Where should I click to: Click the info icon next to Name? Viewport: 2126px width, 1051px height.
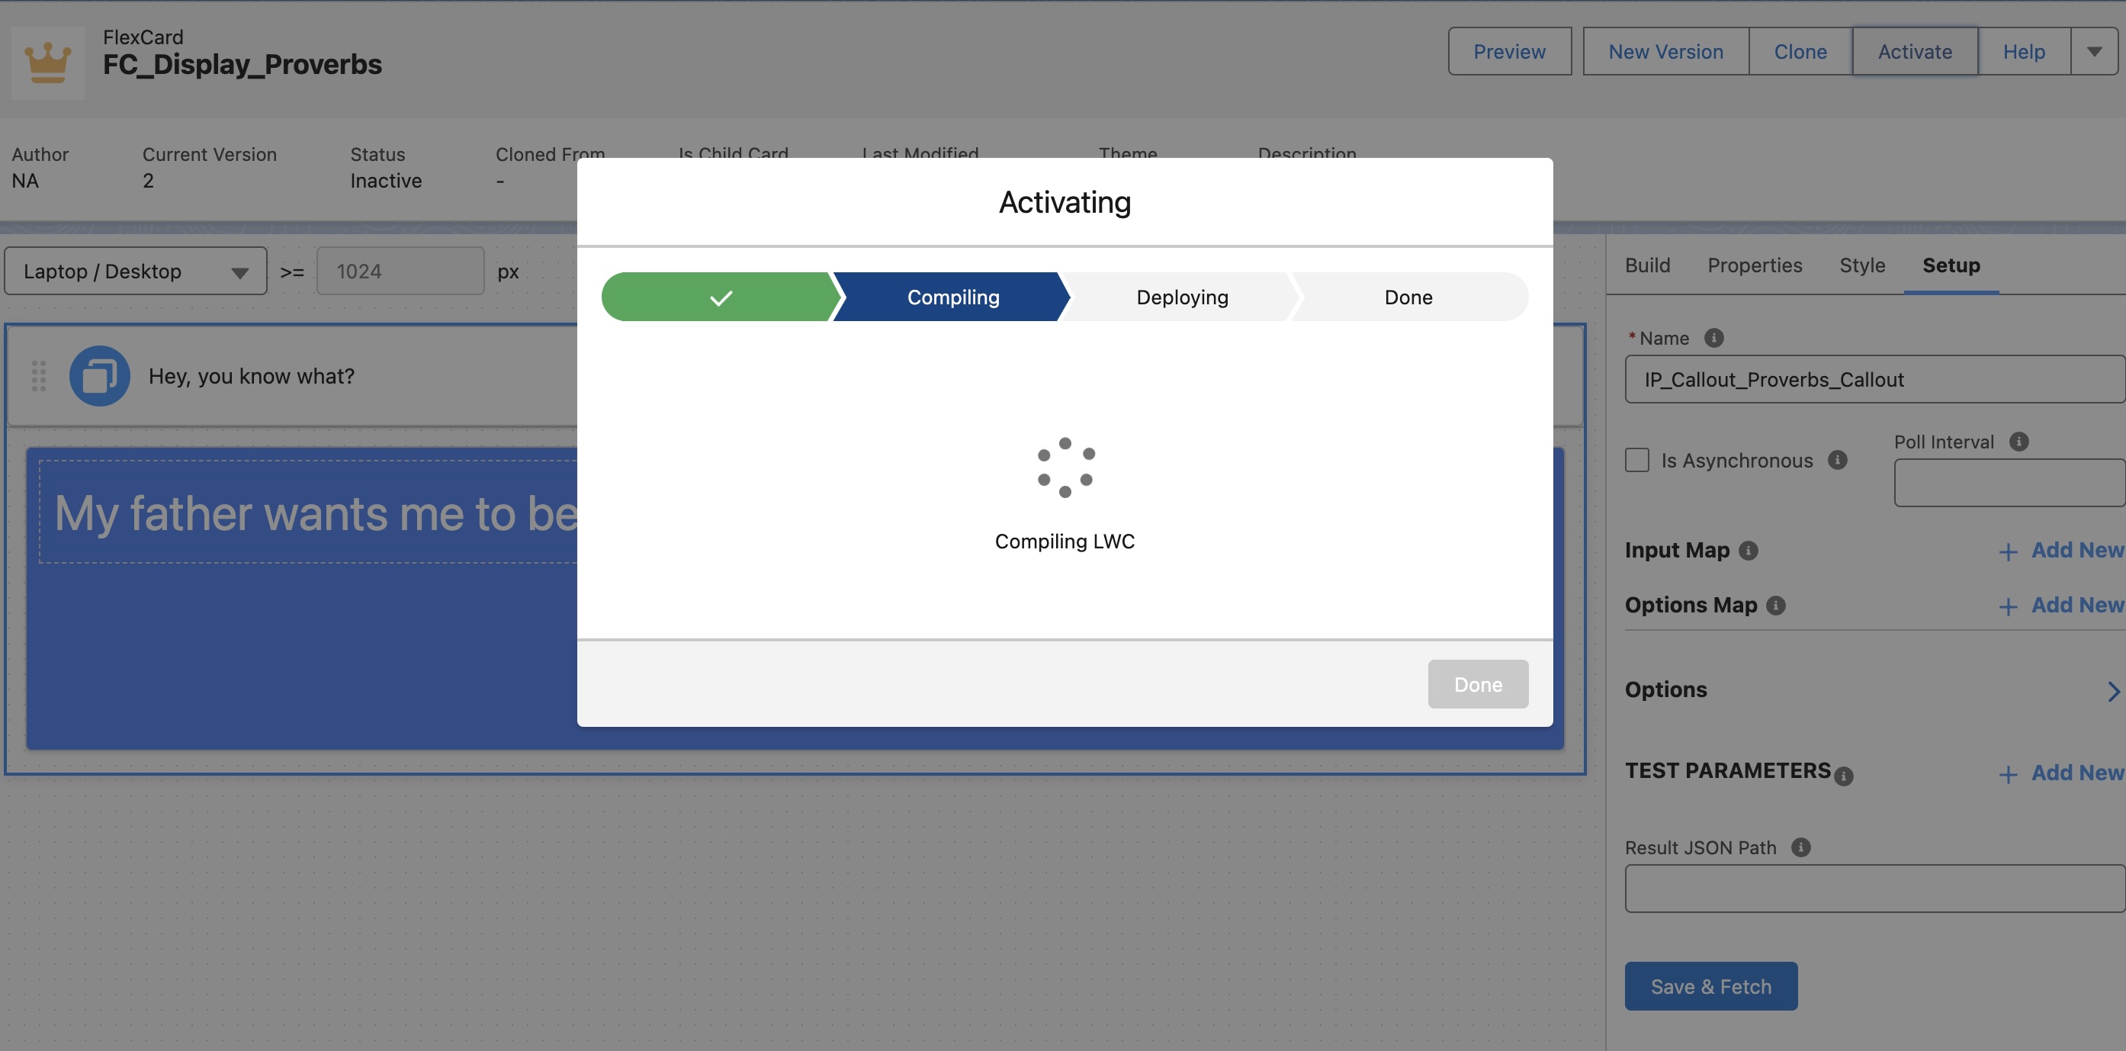click(x=1714, y=338)
